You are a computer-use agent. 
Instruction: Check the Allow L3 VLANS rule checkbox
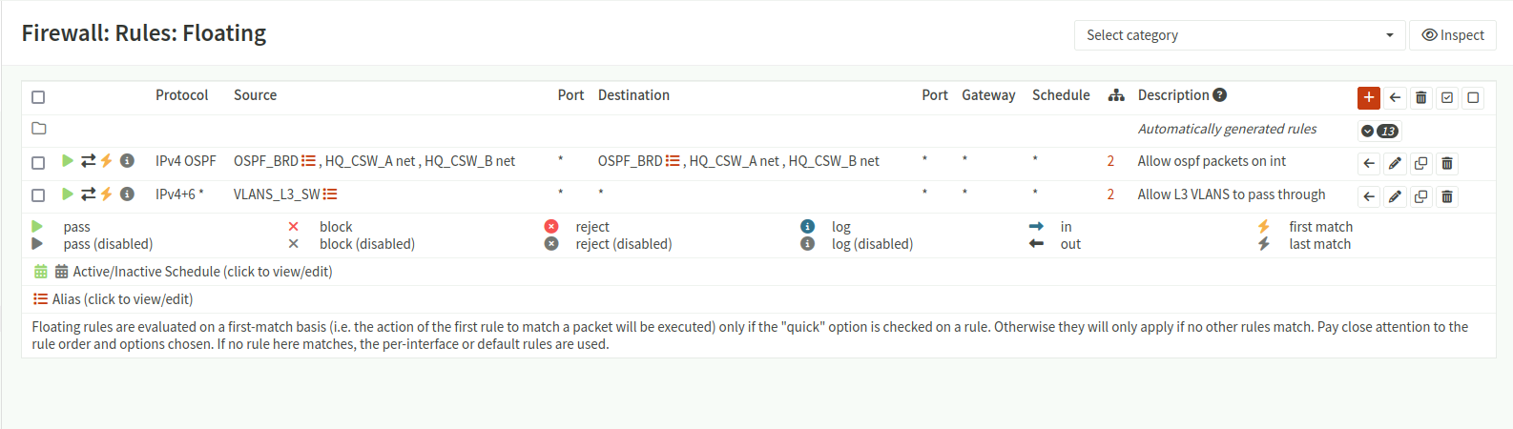pyautogui.click(x=38, y=195)
